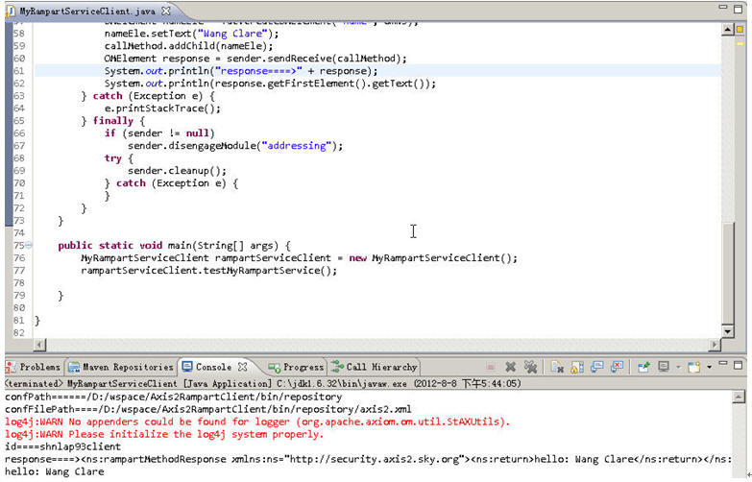Toggle Show Console When Standard Out Changes

597,368
